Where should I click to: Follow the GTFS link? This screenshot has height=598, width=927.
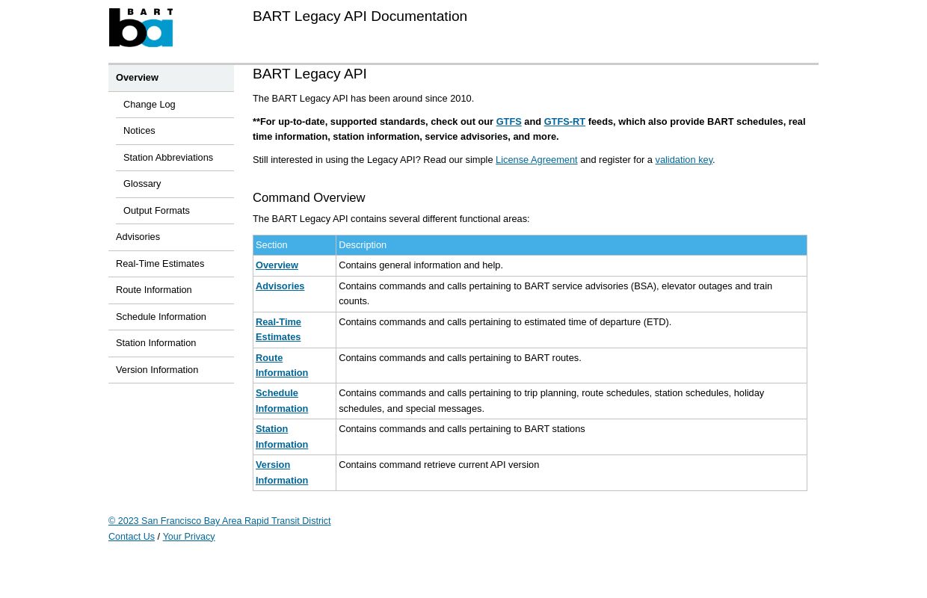pos(508,121)
